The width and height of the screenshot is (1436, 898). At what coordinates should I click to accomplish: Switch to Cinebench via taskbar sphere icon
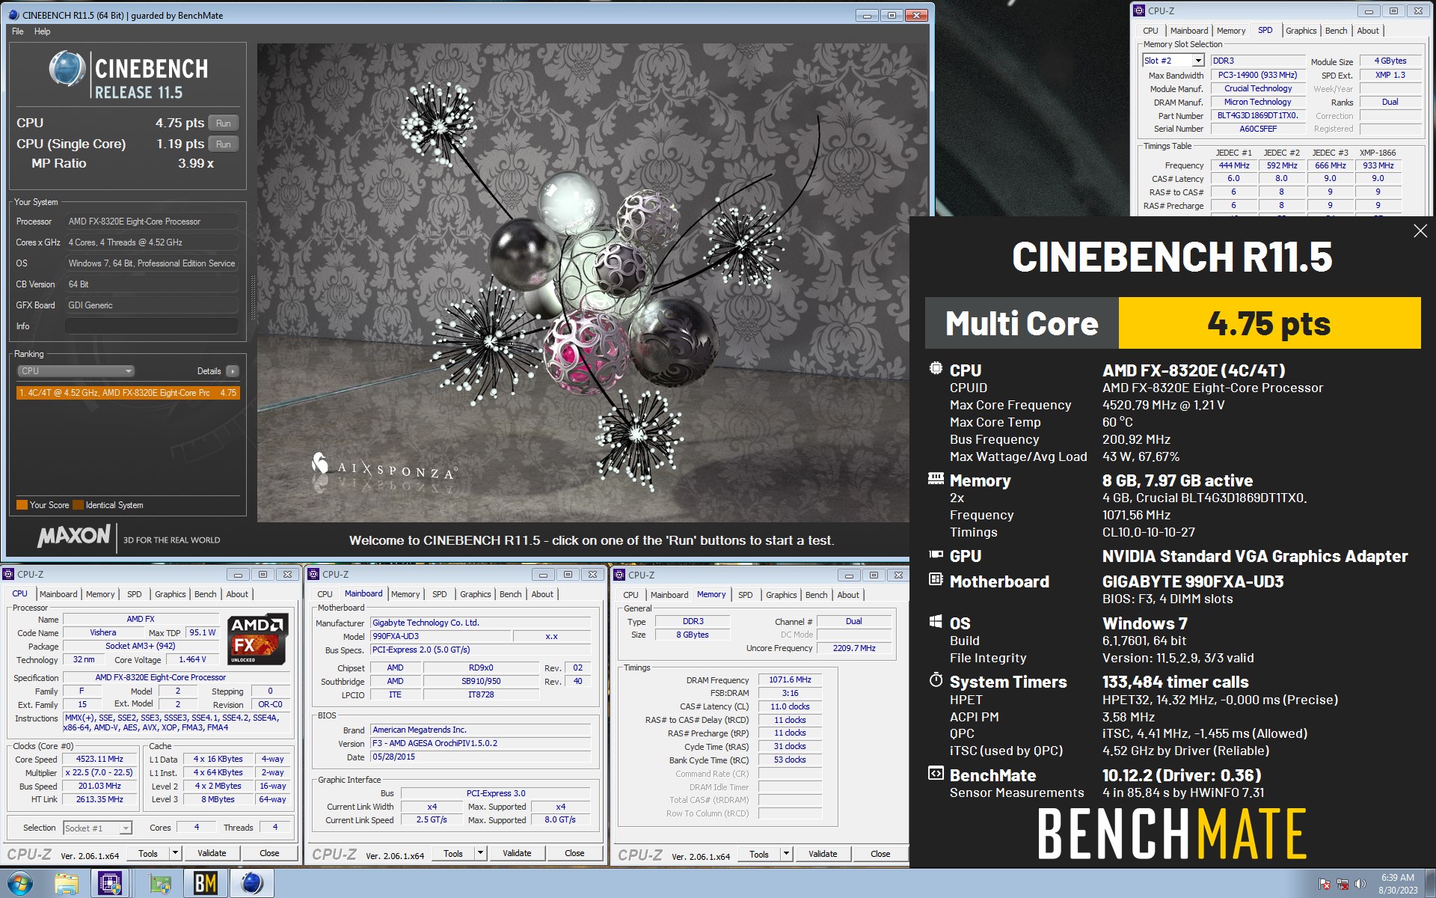(x=252, y=884)
